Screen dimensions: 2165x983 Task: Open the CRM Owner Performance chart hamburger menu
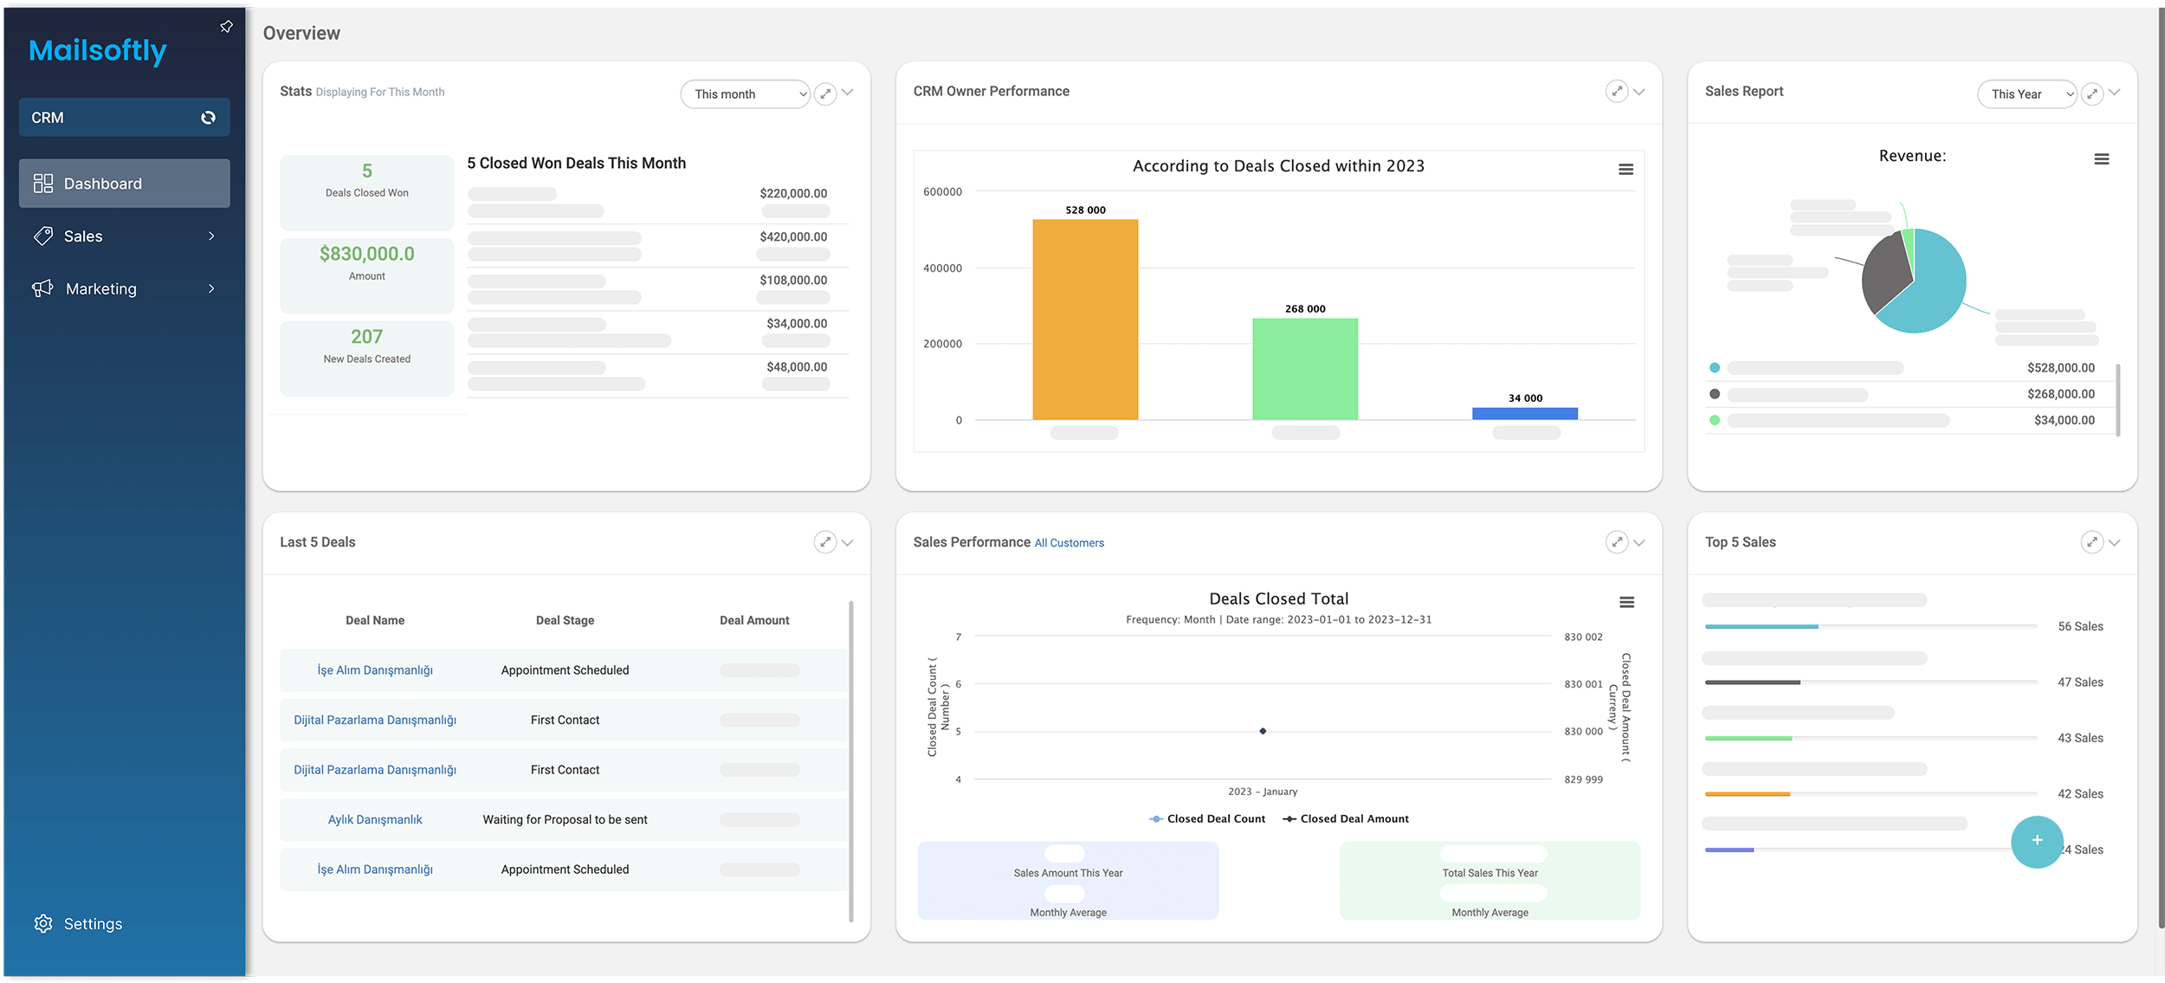coord(1625,170)
